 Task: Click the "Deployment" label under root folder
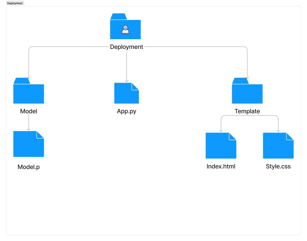click(126, 47)
